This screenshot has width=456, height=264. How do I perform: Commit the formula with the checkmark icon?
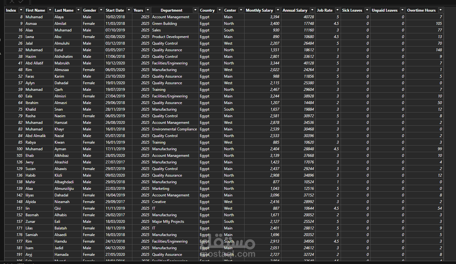pos(21,2)
